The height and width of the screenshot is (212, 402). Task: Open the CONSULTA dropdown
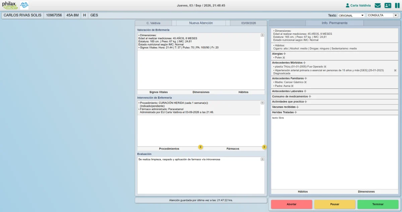383,15
